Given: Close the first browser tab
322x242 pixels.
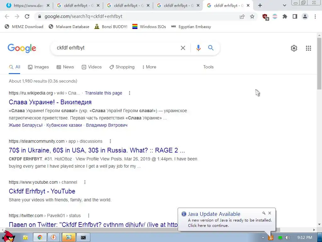Looking at the screenshot, I should pos(48,6).
